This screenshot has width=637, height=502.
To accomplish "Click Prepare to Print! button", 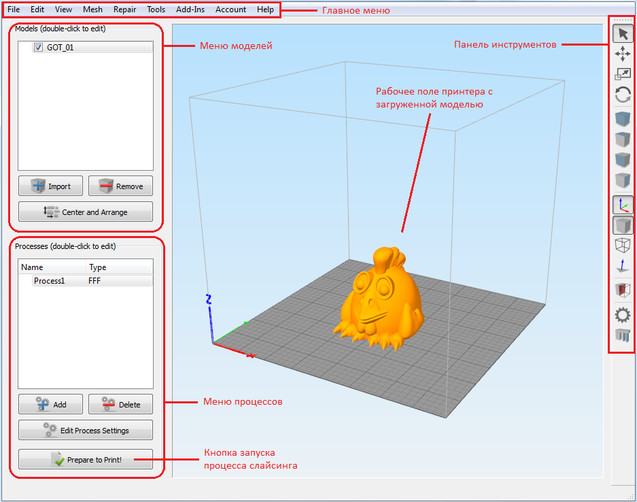I will (86, 459).
